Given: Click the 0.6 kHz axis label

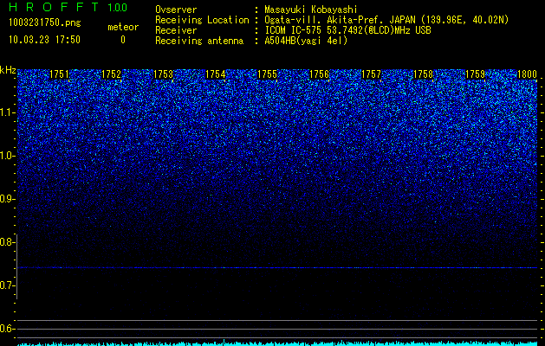Looking at the screenshot, I should tap(8, 329).
